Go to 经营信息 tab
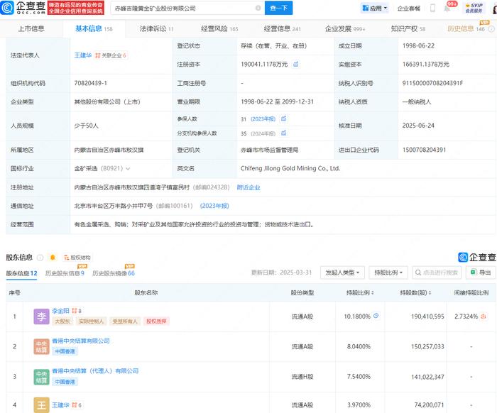This screenshot has height=413, width=497. (282, 29)
